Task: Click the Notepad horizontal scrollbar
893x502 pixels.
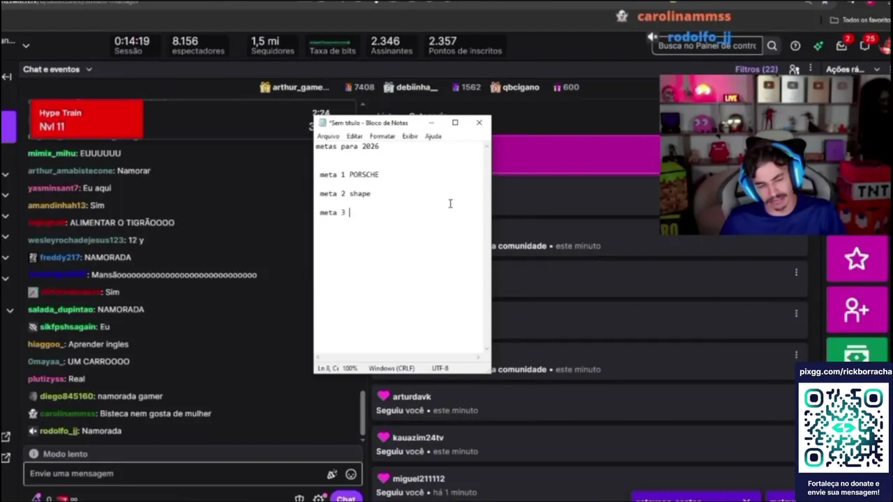Action: tap(398, 357)
